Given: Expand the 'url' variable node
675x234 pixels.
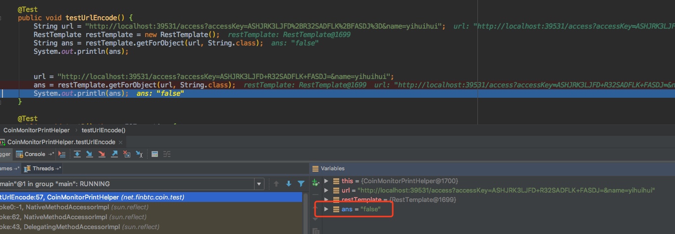Looking at the screenshot, I should tap(326, 191).
